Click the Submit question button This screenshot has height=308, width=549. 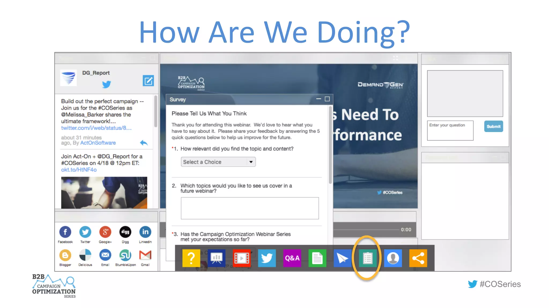[493, 126]
